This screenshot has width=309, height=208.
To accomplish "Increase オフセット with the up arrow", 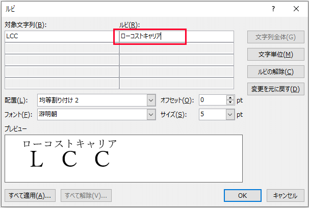I will [x=230, y=98].
